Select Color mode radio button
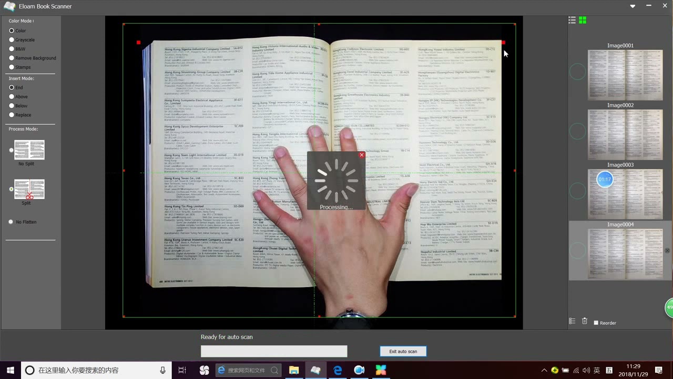 [12, 31]
